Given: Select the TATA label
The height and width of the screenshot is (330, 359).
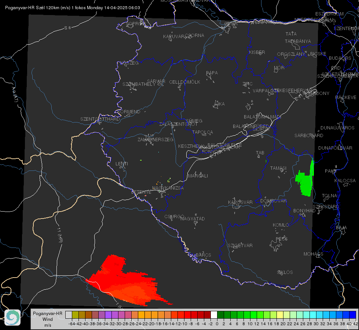Looking at the screenshot, I should [291, 34].
